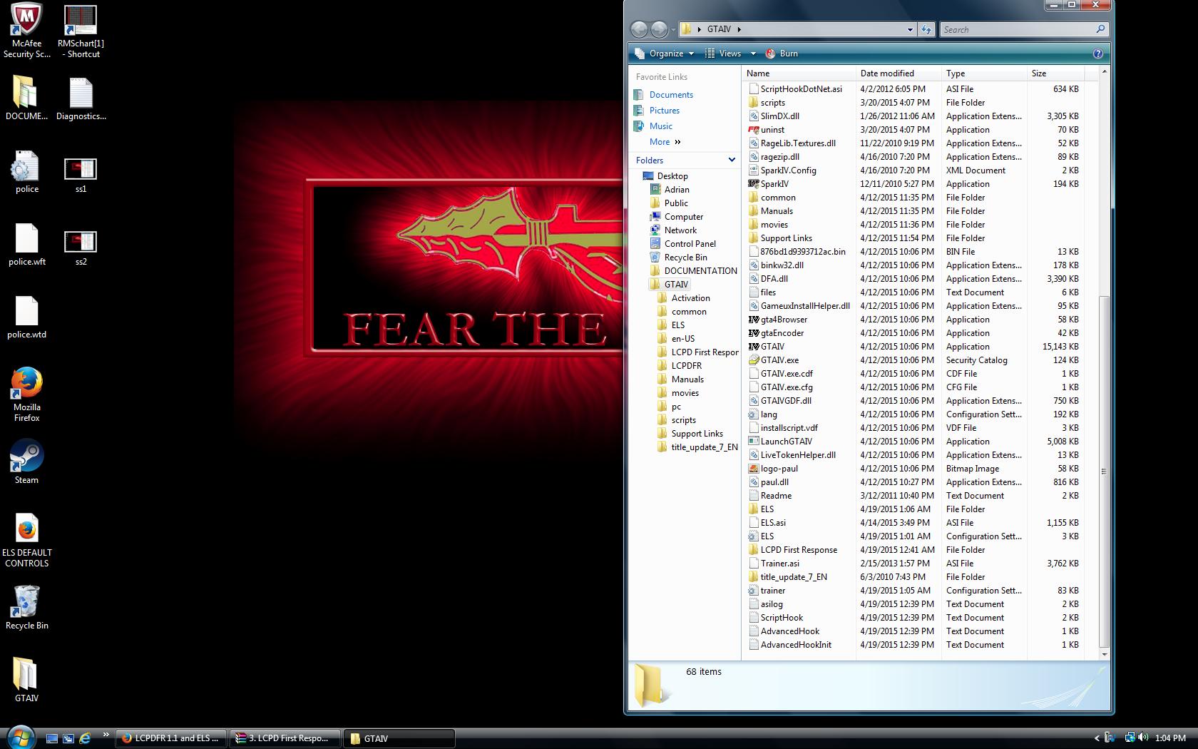Image resolution: width=1198 pixels, height=749 pixels.
Task: Click the Explorer Back navigation arrow
Action: (x=639, y=29)
